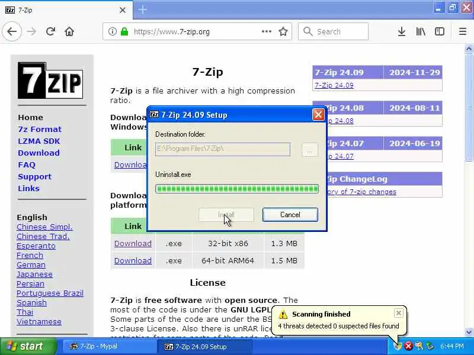Switch language to Thai
Image resolution: width=474 pixels, height=355 pixels.
point(25,312)
